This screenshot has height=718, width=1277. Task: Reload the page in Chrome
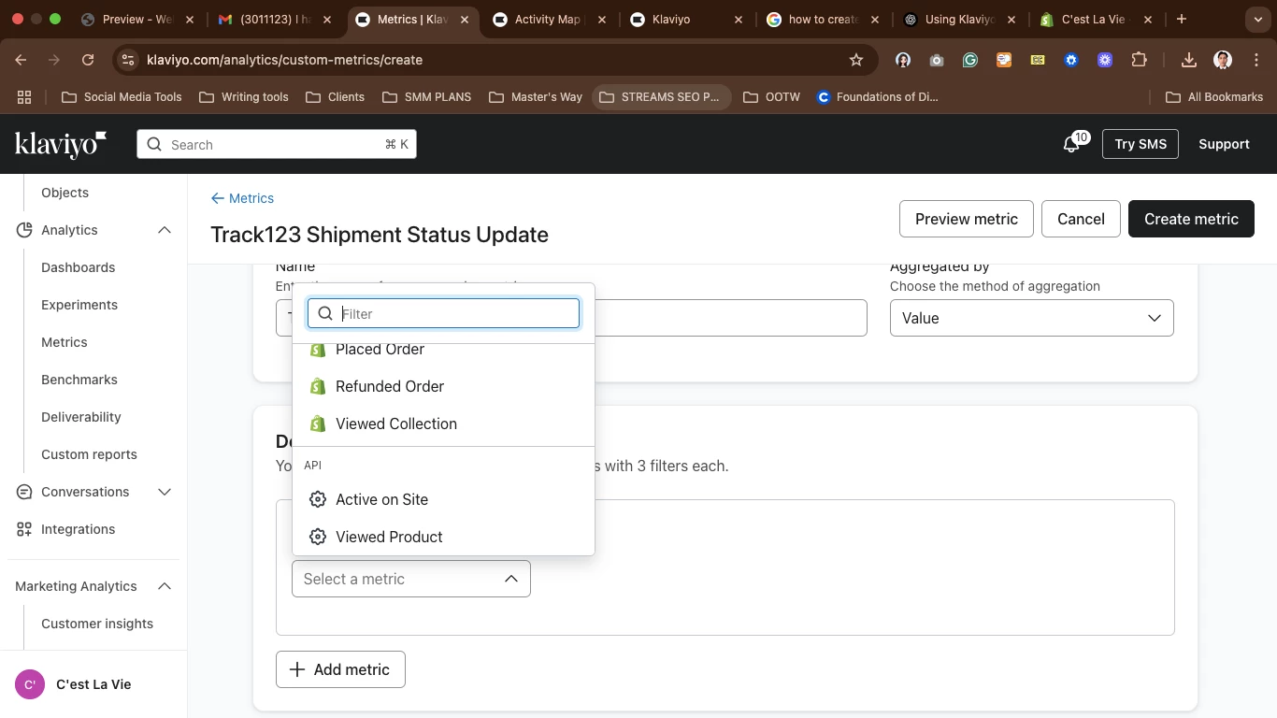[x=88, y=60]
